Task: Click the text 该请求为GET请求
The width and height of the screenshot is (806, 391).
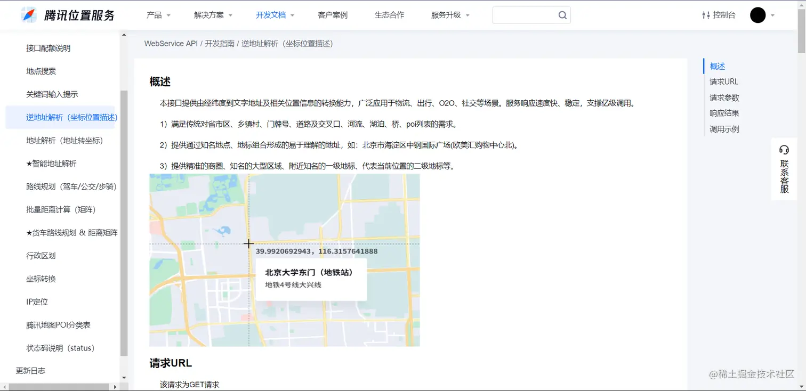Action: 190,385
